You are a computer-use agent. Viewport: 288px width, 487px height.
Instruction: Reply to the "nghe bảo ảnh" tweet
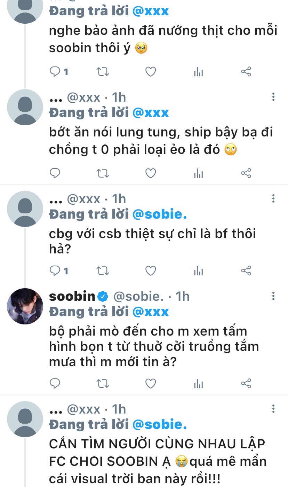click(x=55, y=72)
